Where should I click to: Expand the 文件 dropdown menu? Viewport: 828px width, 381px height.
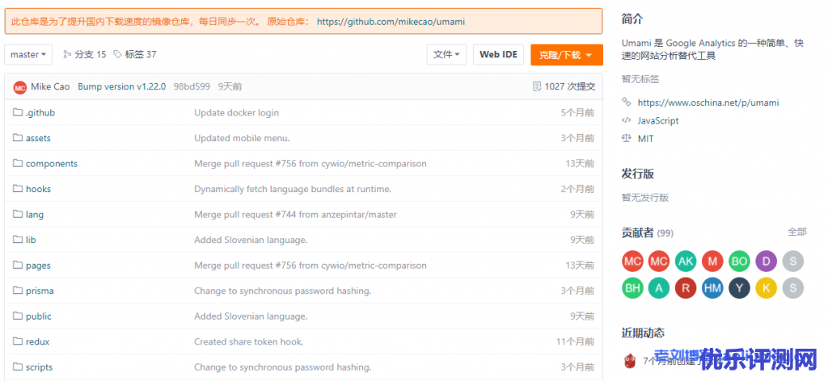(446, 55)
